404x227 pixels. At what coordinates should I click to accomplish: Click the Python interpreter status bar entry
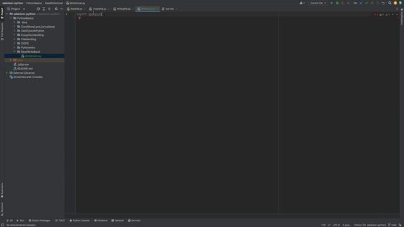tap(370, 225)
